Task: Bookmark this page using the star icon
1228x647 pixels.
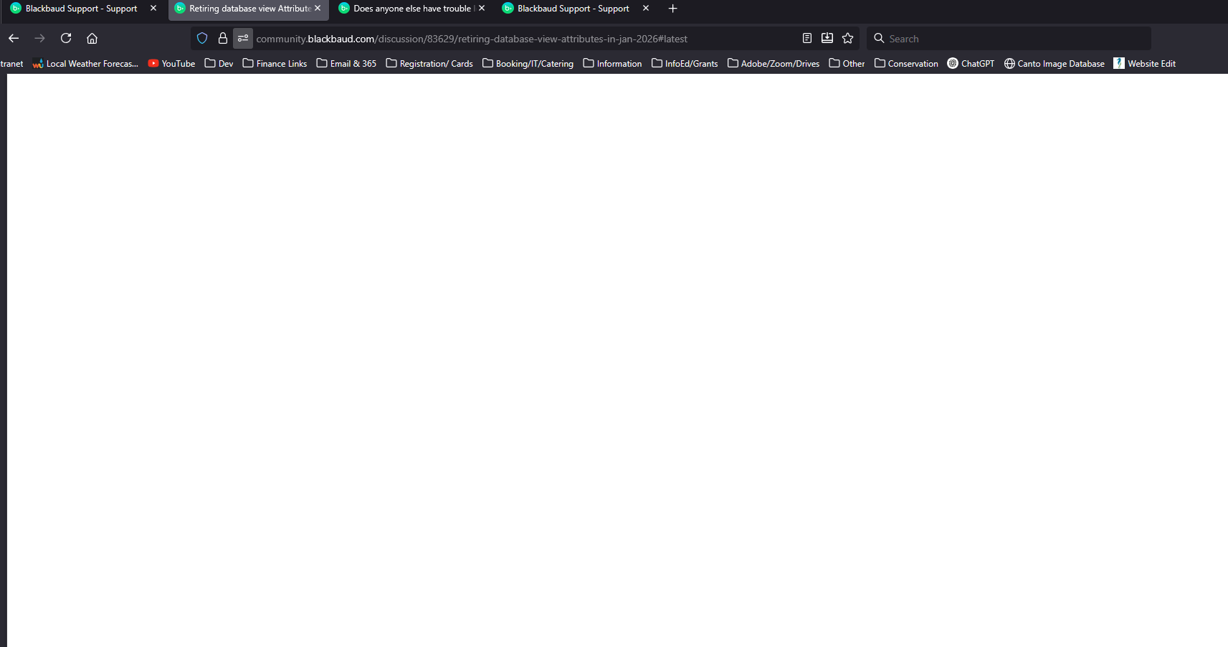Action: (x=848, y=38)
